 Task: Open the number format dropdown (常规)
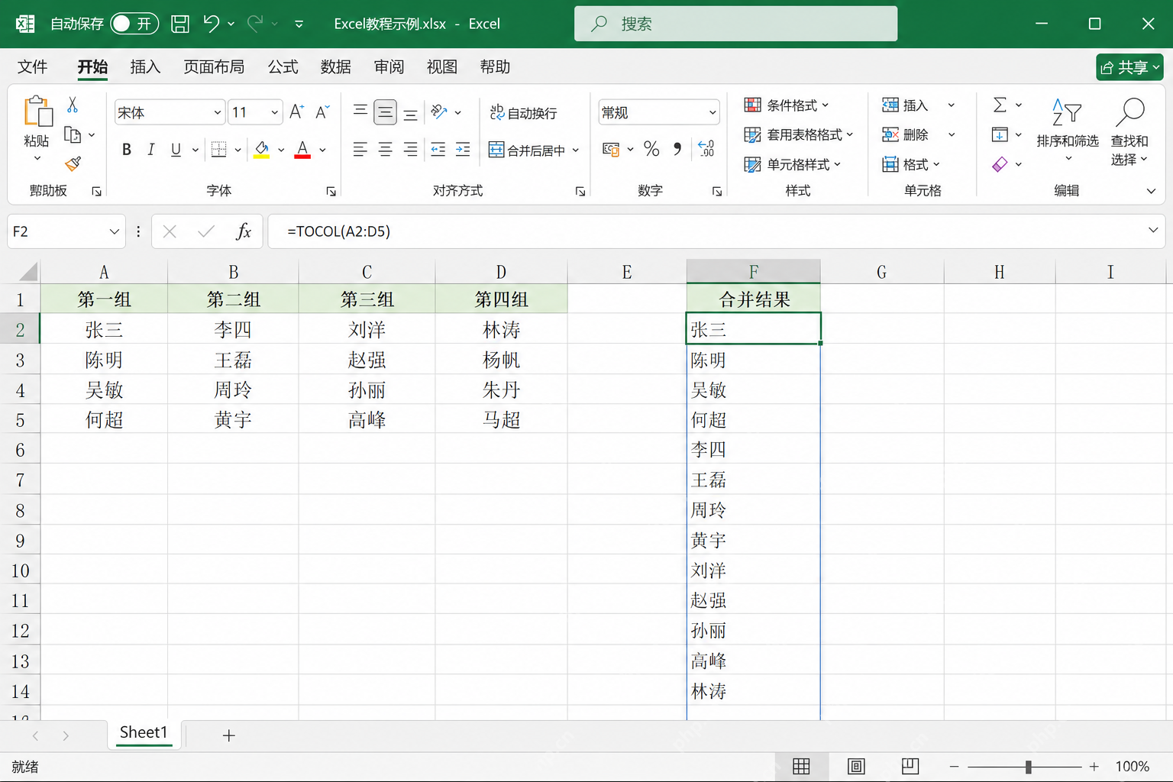pos(713,112)
